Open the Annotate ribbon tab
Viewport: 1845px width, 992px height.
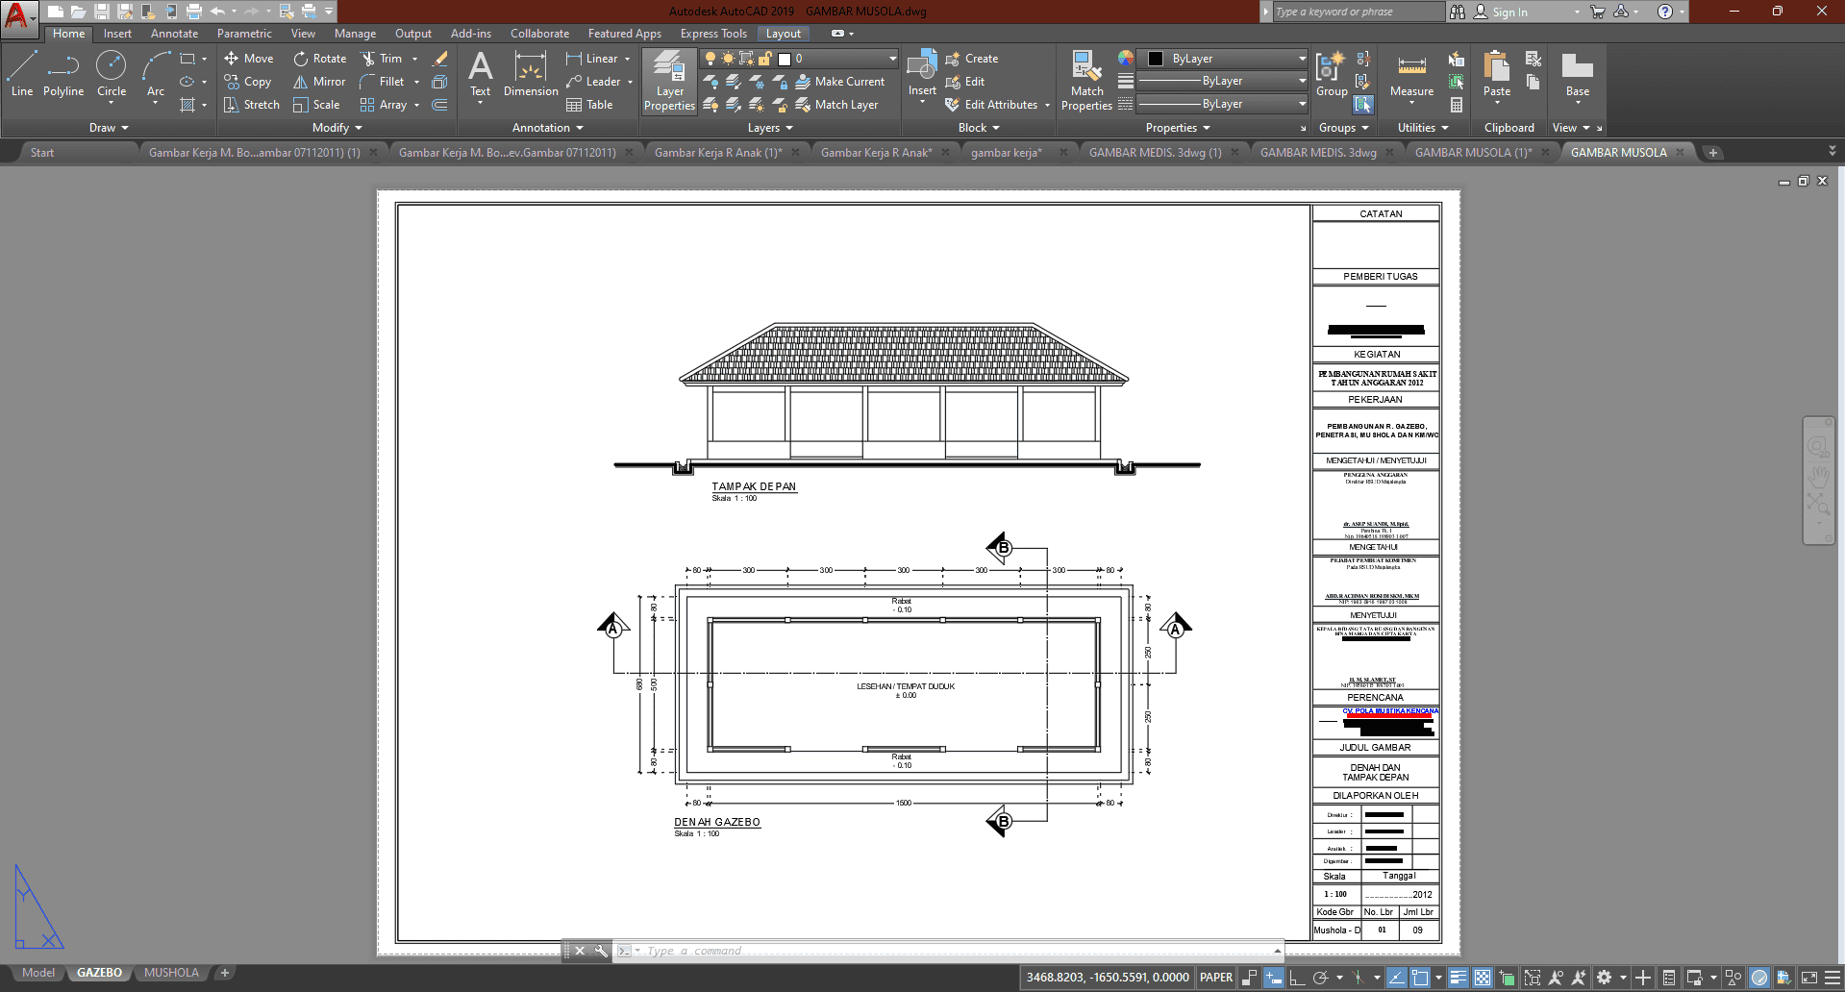coord(174,34)
